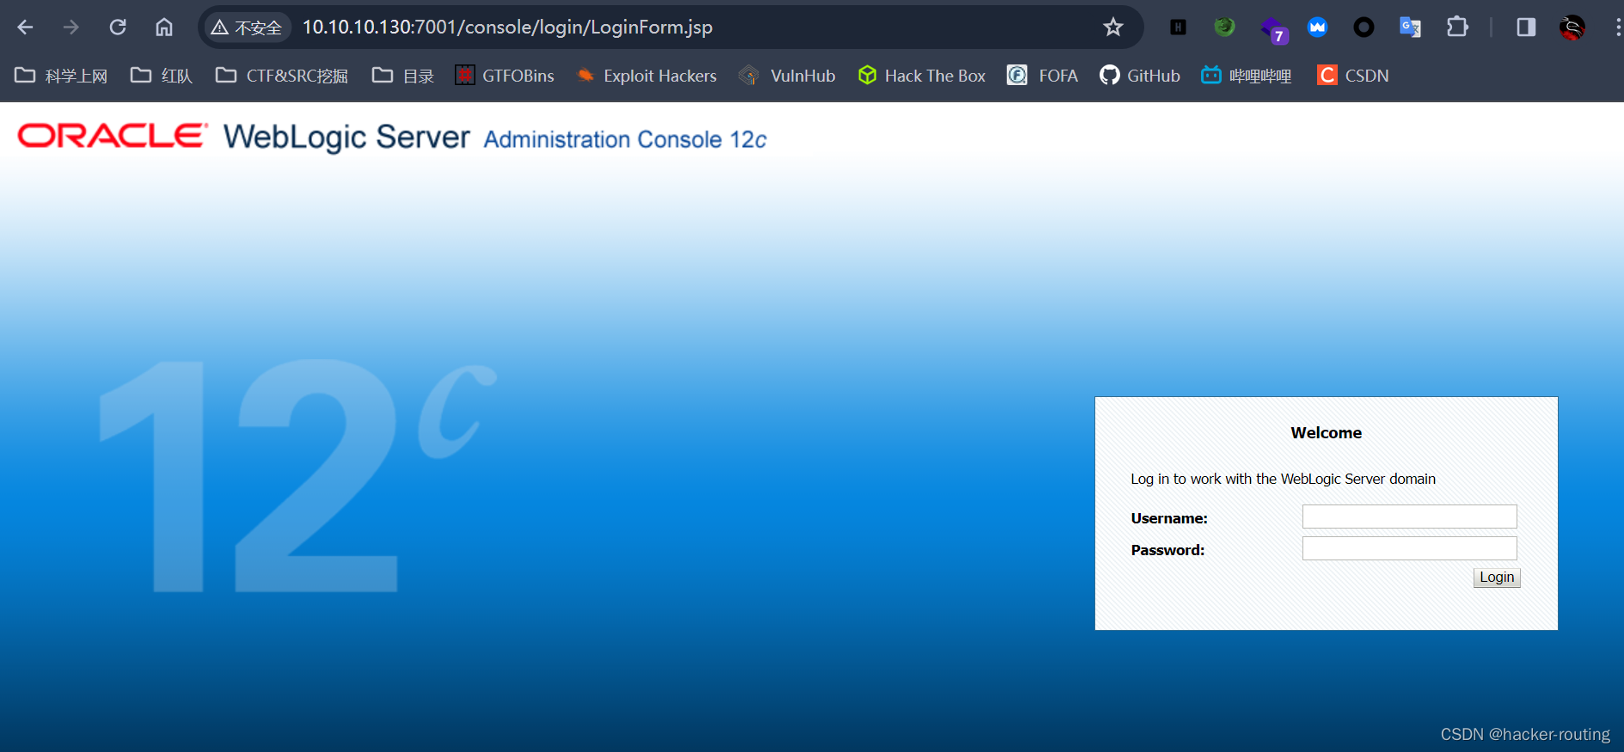
Task: Open the 哔哩哔哩 bookmark
Action: pyautogui.click(x=1247, y=76)
